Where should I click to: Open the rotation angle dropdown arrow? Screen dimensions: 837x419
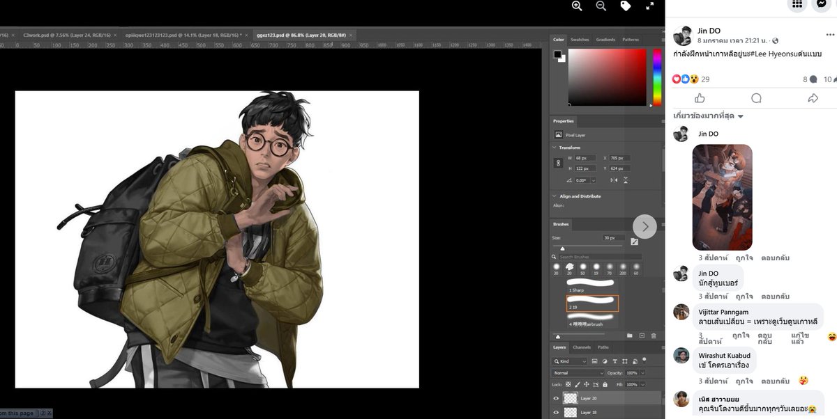593,180
